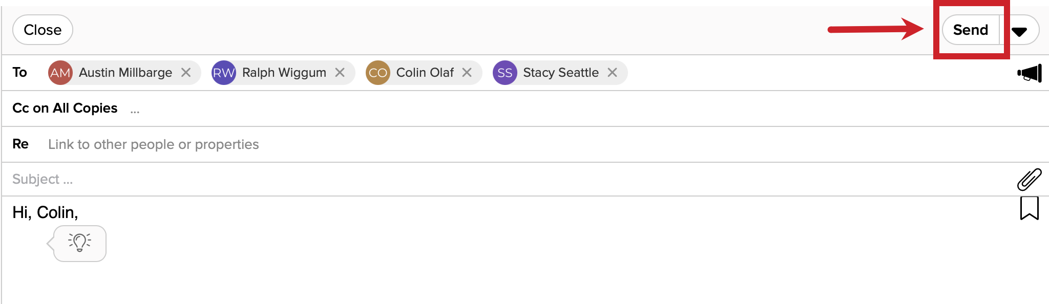
Task: Click the paperclip attachment icon
Action: click(x=1029, y=179)
